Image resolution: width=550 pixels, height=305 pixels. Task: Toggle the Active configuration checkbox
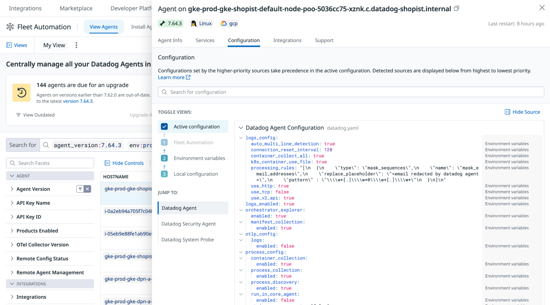[164, 126]
